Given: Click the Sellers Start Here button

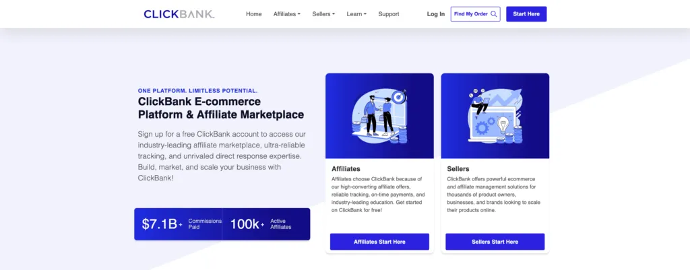Looking at the screenshot, I should [x=495, y=242].
